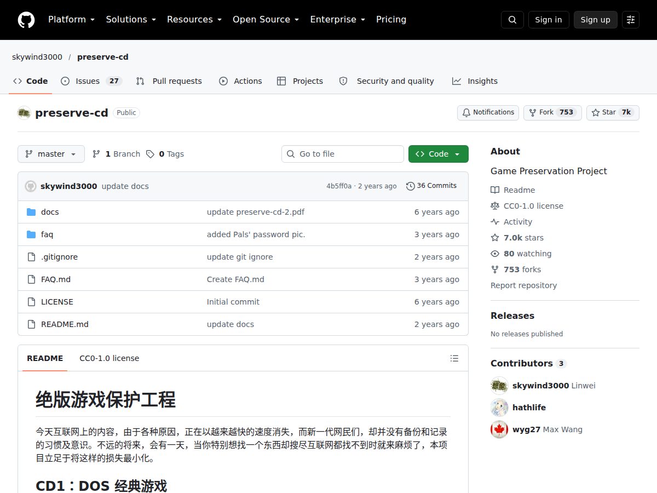Open the 'update git ignore' commit message
657x493 pixels.
[x=240, y=257]
